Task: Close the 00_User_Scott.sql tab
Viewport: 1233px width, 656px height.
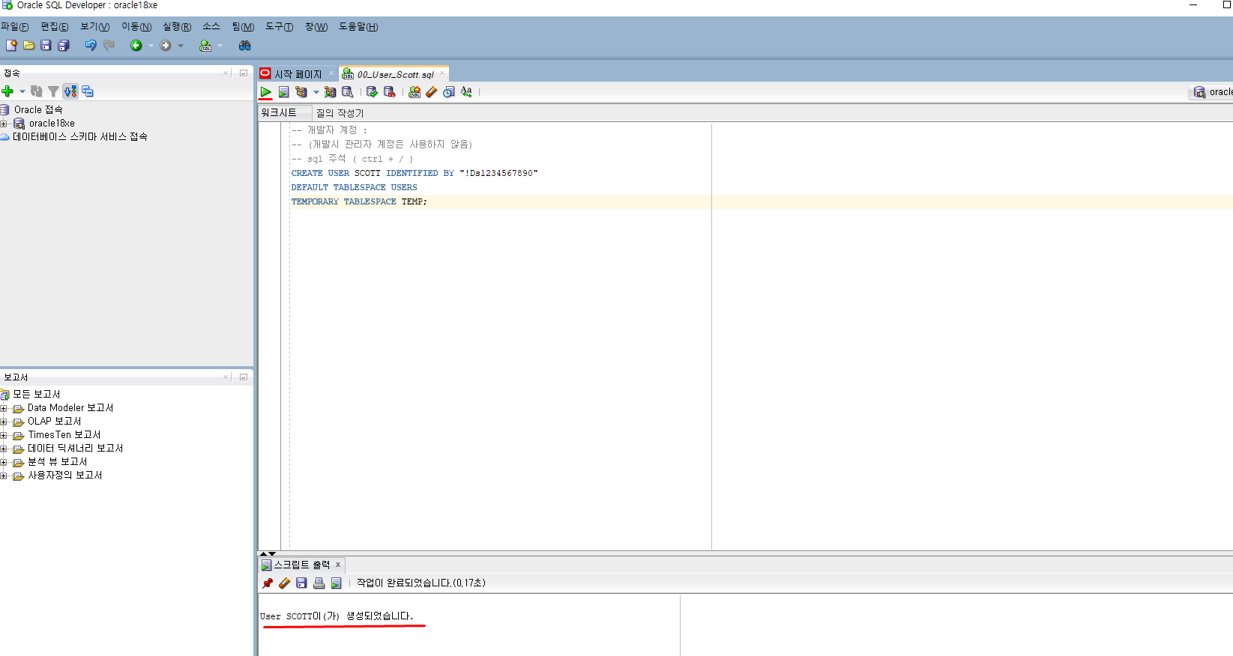Action: [442, 73]
